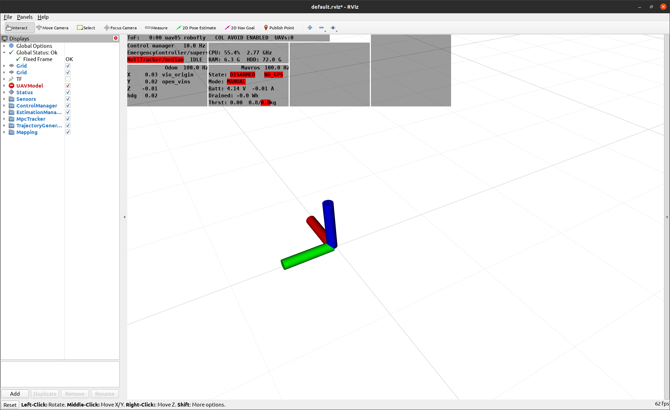Screen dimensions: 670x410
Task: Toggle the Status display checkbox
Action: pyautogui.click(x=68, y=92)
